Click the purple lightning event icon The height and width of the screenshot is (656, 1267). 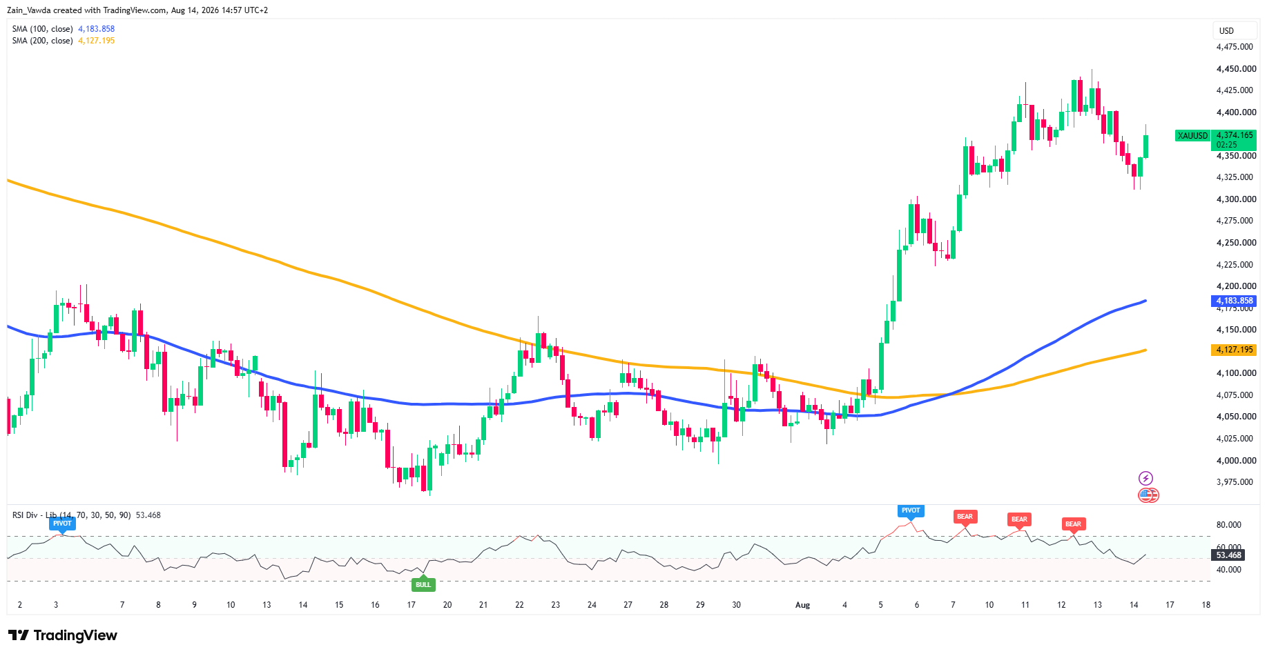1145,478
